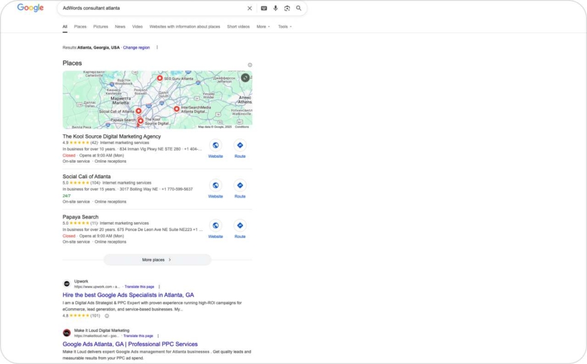This screenshot has width=587, height=364.
Task: Clear the search query with the X icon
Action: (x=249, y=8)
